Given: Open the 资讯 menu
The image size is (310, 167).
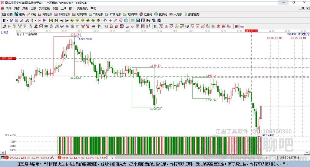Looking at the screenshot, I should point(25,8).
